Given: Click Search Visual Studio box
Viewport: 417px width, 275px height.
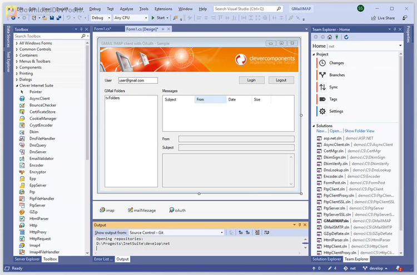Looking at the screenshot, I should coord(247,9).
